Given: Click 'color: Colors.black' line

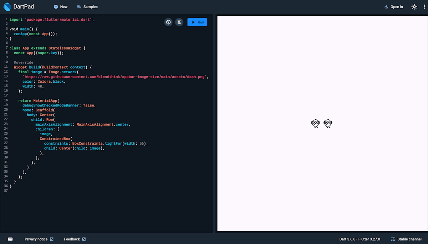Looking at the screenshot, I should pos(44,82).
